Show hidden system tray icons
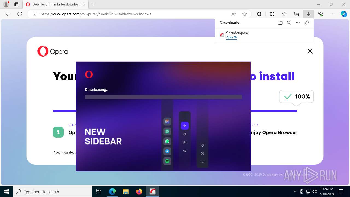350x197 pixels. (x=295, y=192)
